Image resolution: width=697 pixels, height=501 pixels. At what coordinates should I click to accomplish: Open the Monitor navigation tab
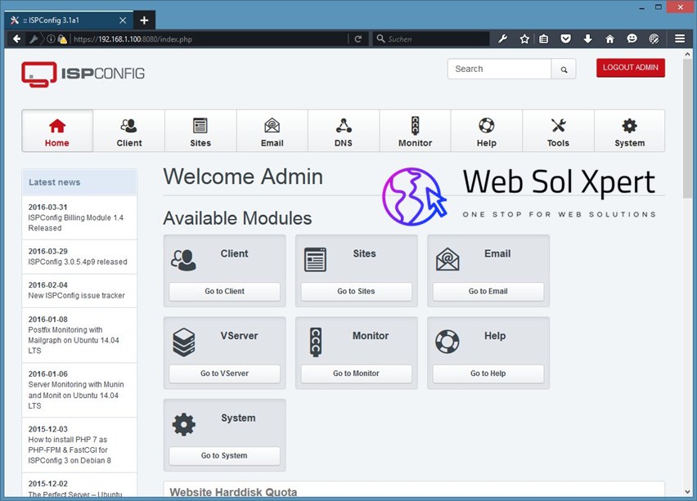point(416,131)
